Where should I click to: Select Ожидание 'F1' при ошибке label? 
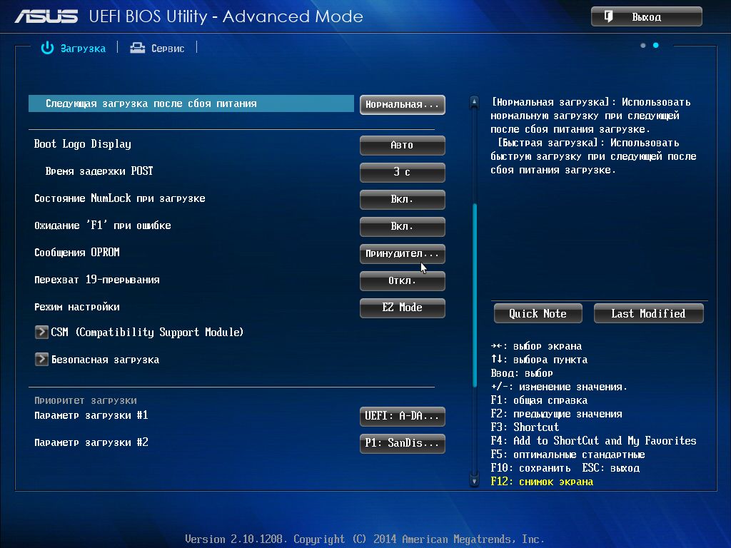point(103,225)
